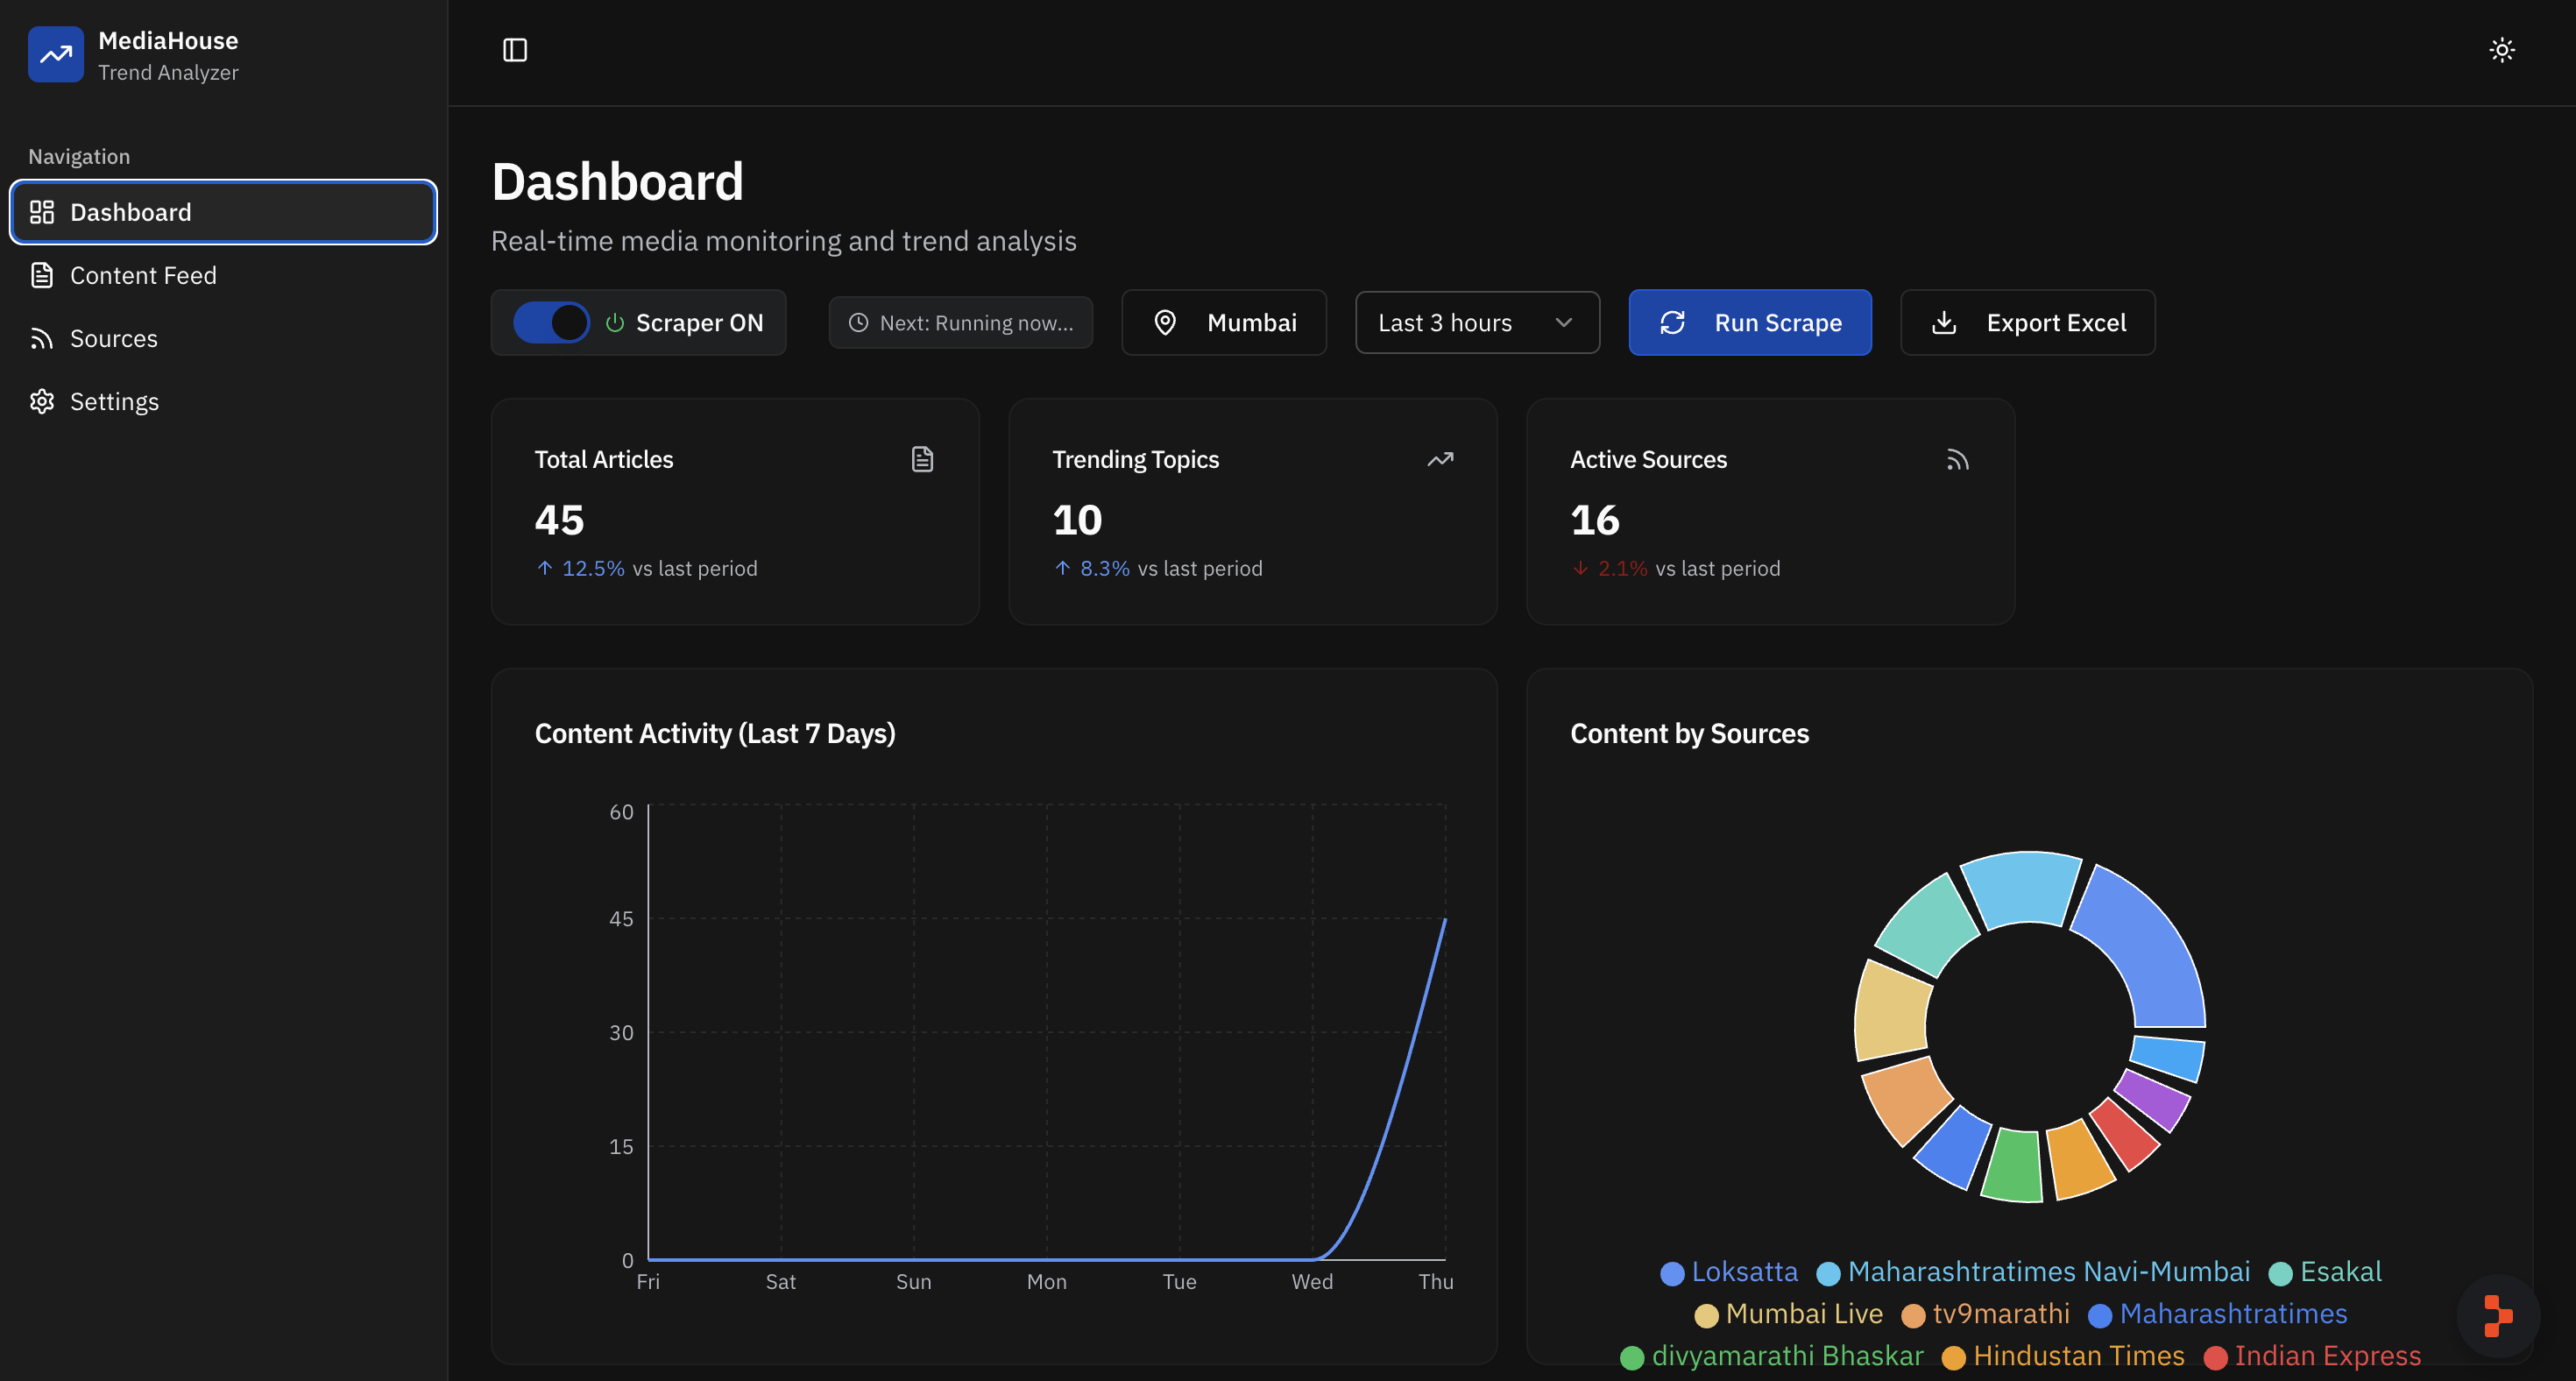2576x1381 pixels.
Task: Click the purple donut chart segment
Action: point(2153,1100)
